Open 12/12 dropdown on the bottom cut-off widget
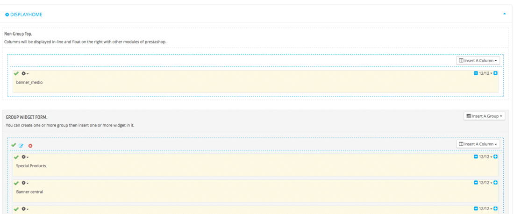514x214 pixels. click(x=485, y=209)
